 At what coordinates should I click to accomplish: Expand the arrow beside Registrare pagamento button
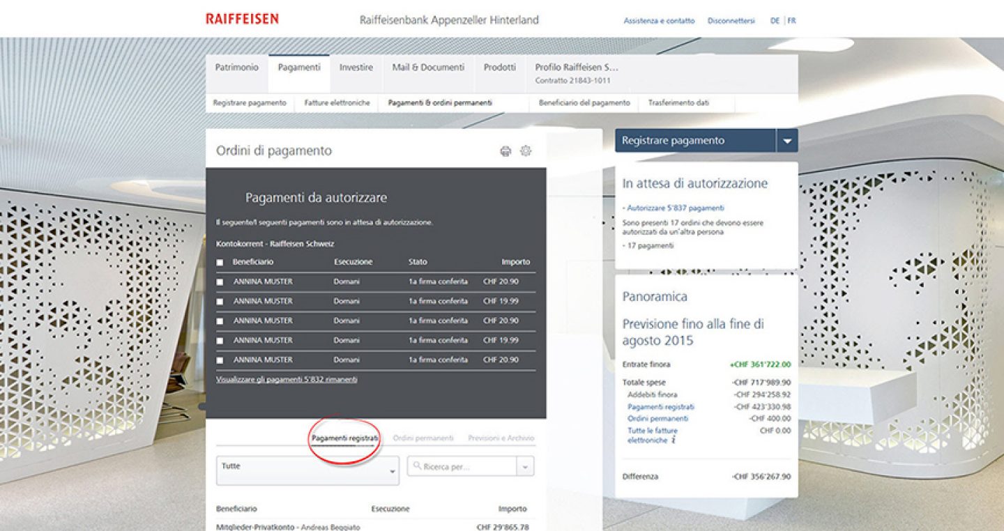pyautogui.click(x=787, y=141)
